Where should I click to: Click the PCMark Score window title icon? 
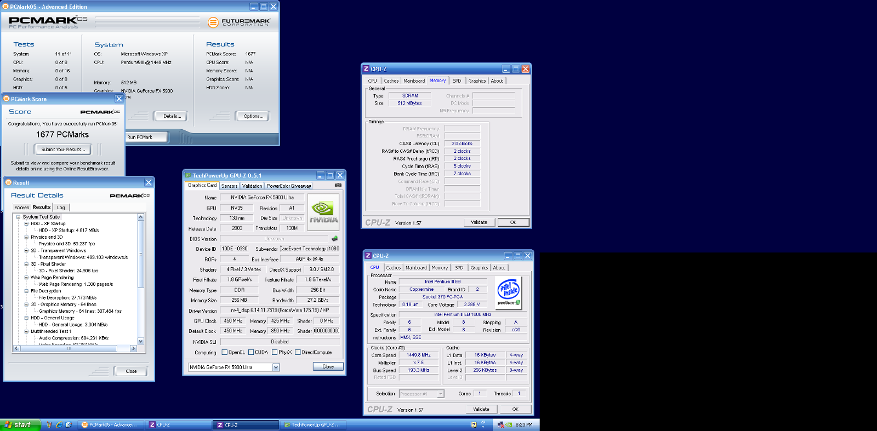pyautogui.click(x=7, y=99)
